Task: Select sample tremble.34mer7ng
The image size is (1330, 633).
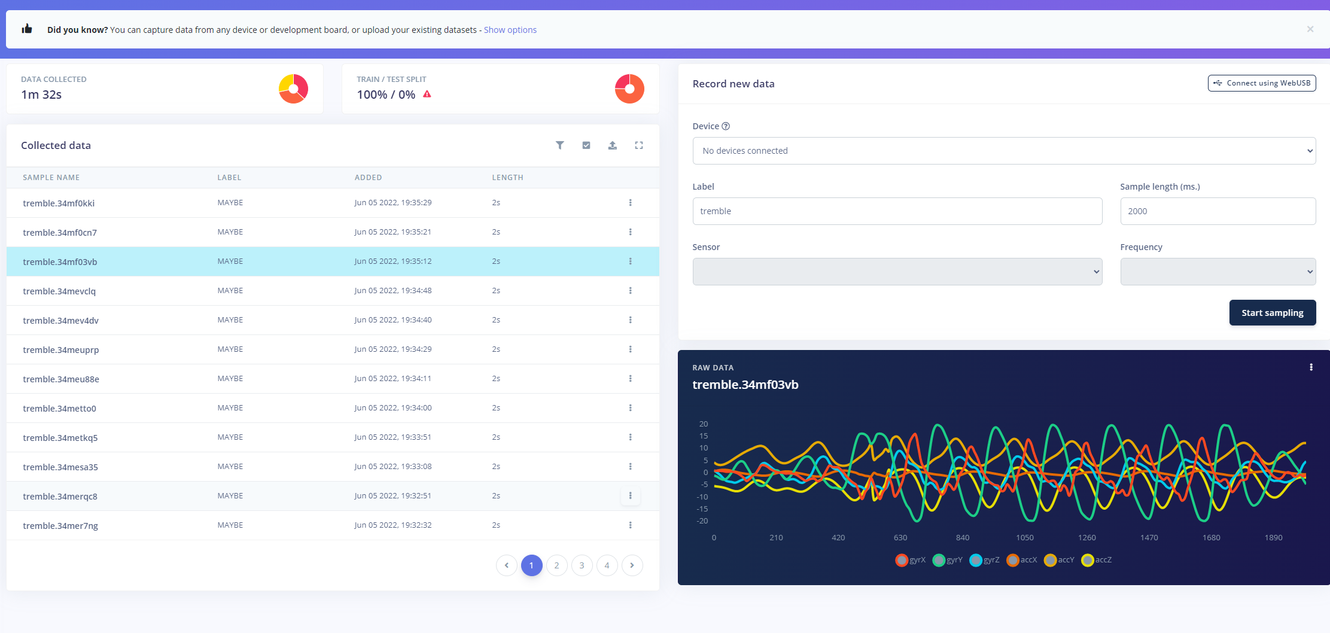Action: pyautogui.click(x=333, y=525)
